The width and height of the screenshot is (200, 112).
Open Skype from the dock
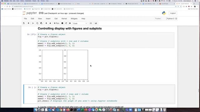pos(114,110)
